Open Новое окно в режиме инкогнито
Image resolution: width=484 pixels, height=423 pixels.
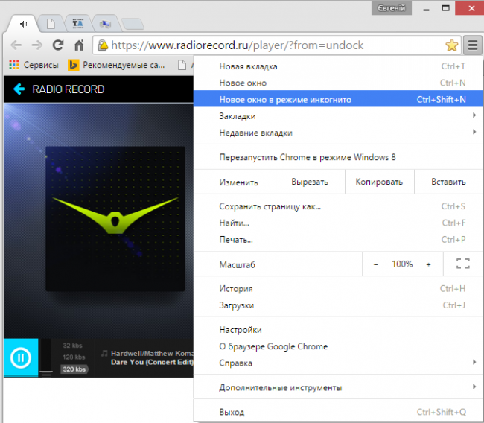point(338,100)
